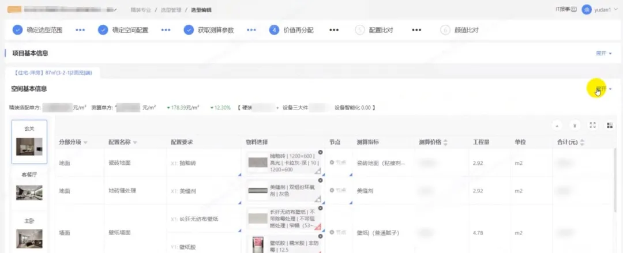Sort the 合计(元) column
The height and width of the screenshot is (253, 623).
click(581, 142)
